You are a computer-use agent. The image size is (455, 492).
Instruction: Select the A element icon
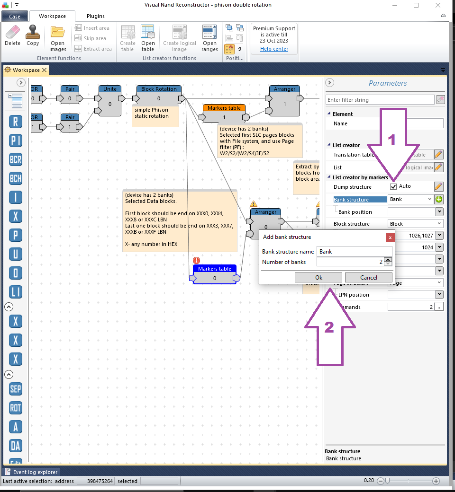click(x=16, y=427)
